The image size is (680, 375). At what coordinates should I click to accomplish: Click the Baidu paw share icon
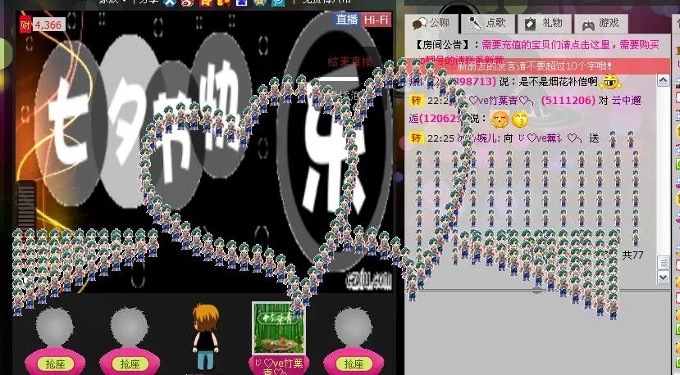(x=241, y=2)
